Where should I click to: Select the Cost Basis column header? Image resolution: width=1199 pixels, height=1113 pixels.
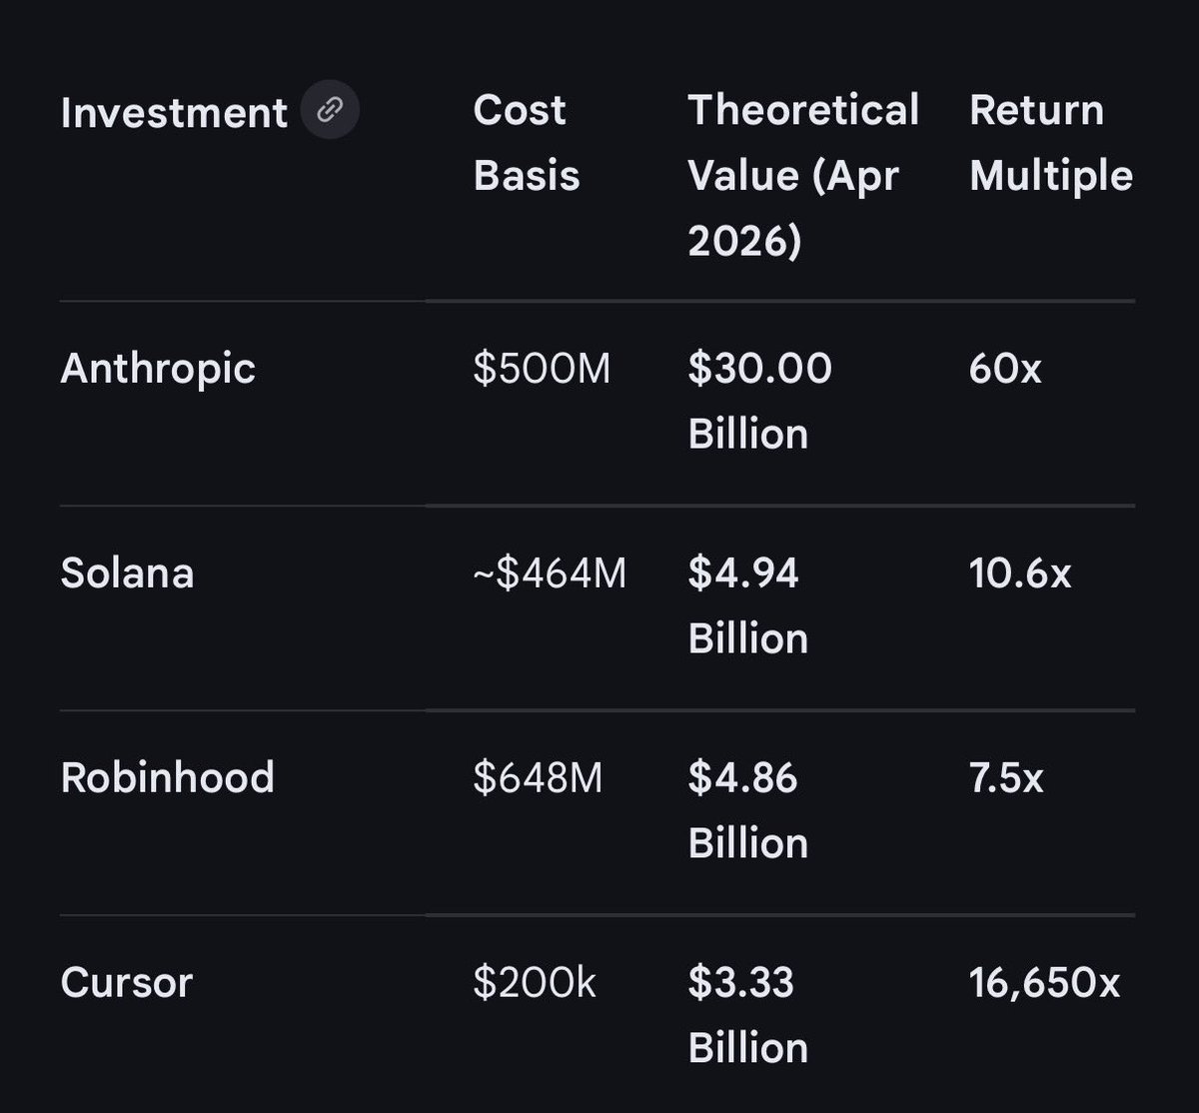(x=526, y=143)
